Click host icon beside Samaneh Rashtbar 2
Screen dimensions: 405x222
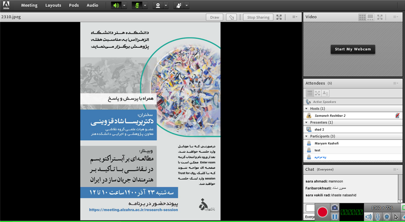coord(308,116)
